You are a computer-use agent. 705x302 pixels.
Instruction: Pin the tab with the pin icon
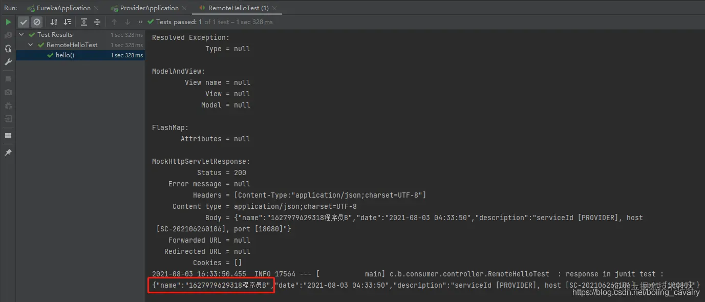8,153
